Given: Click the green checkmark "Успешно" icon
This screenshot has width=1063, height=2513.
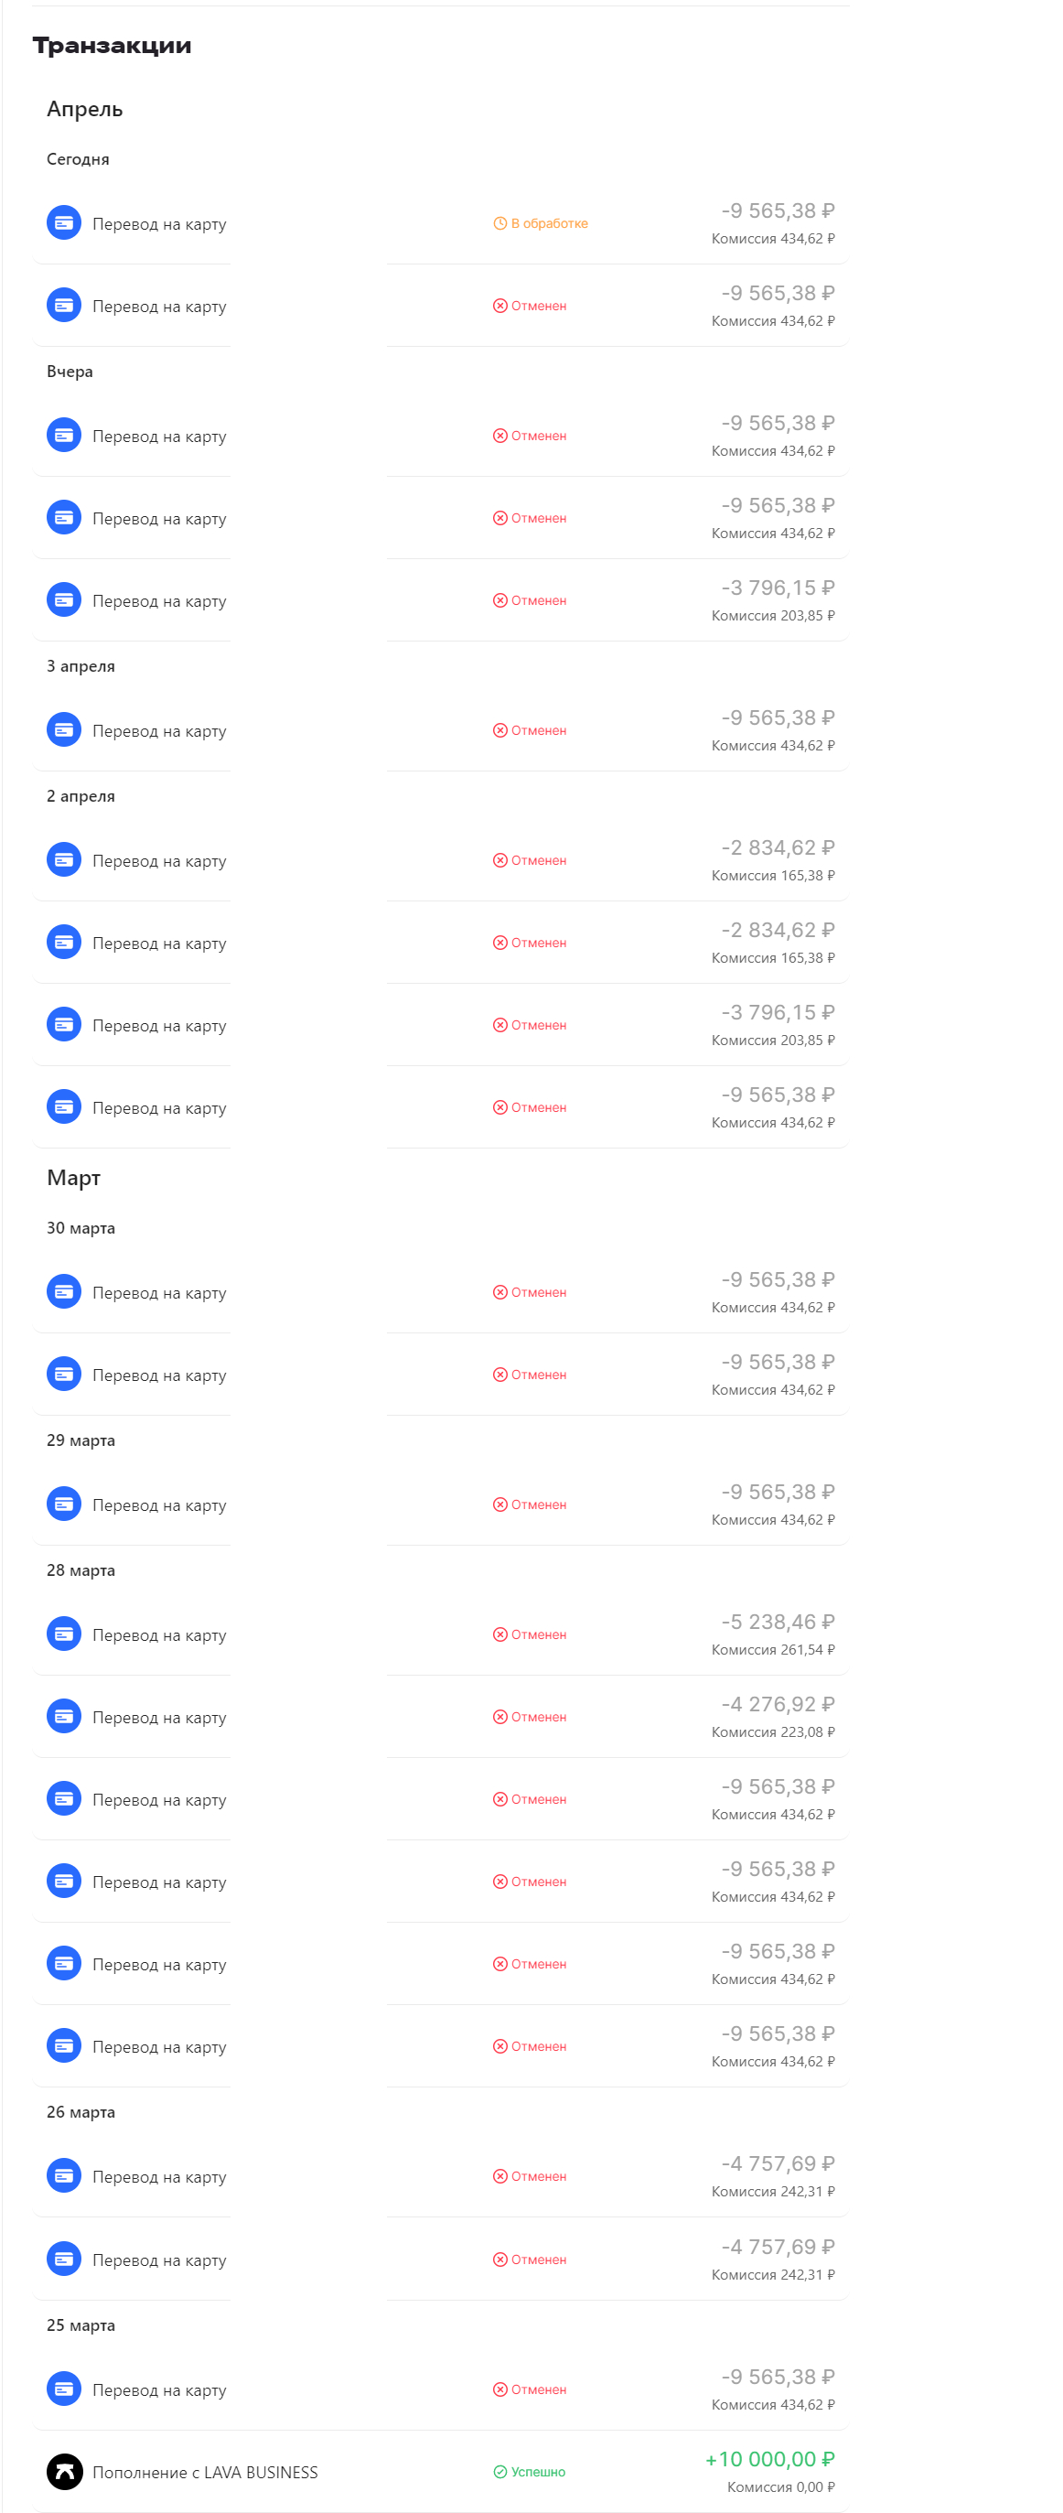Looking at the screenshot, I should 499,2472.
